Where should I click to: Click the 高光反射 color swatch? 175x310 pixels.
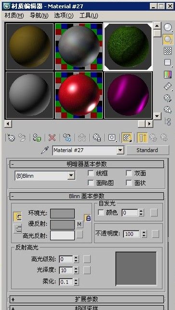click(62, 235)
